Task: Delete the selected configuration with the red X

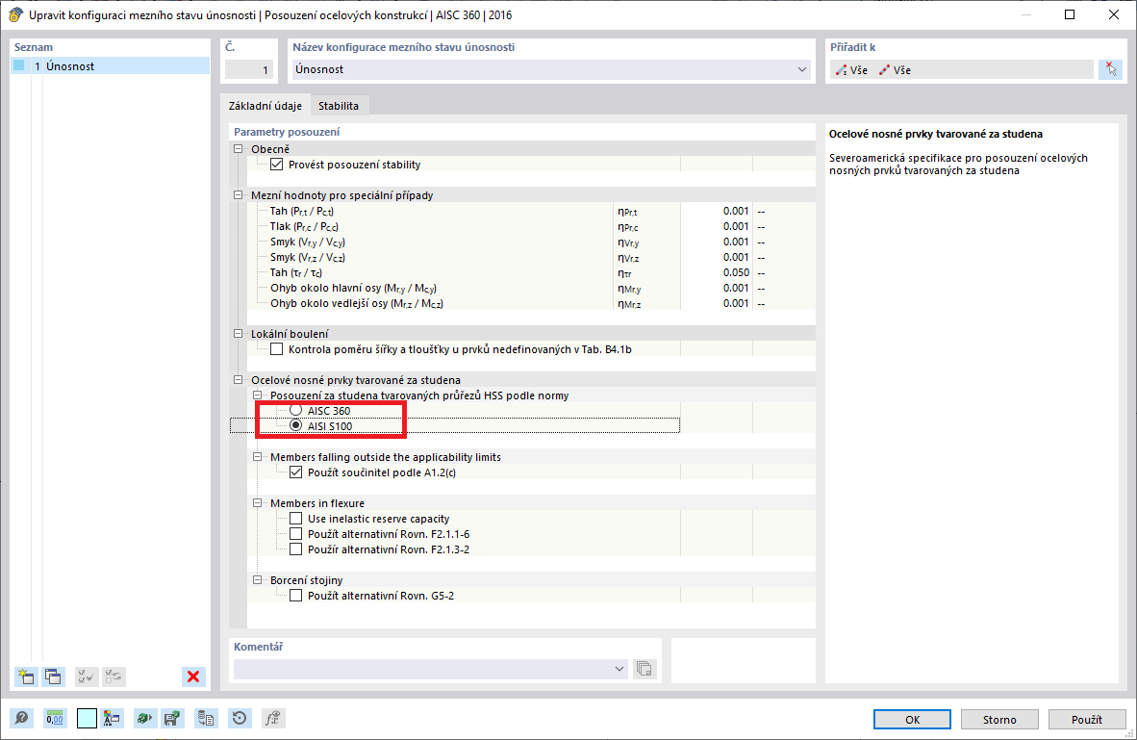Action: (192, 676)
